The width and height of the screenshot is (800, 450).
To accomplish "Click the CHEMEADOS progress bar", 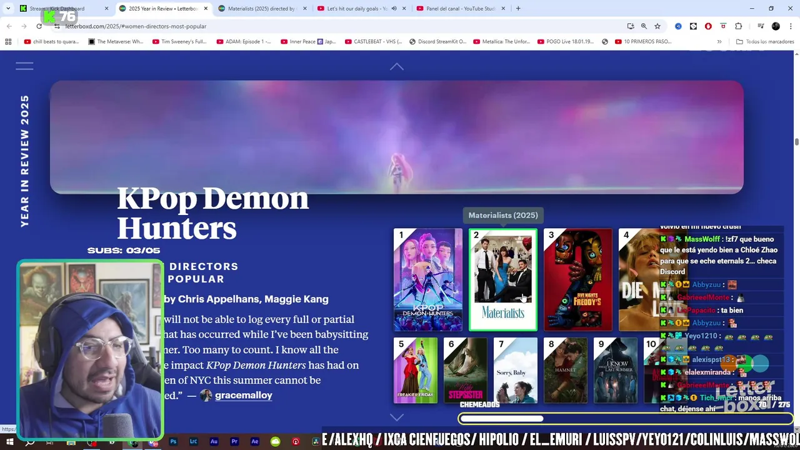I will [626, 419].
